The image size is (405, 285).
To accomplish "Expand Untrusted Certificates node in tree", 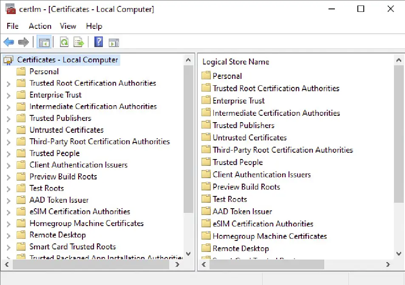I will pyautogui.click(x=8, y=130).
